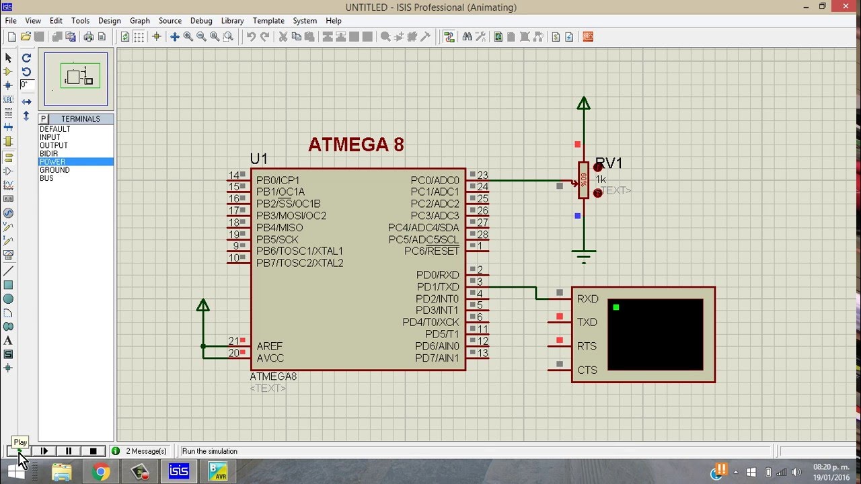
Task: Cut selection with scissors icon
Action: tap(283, 37)
